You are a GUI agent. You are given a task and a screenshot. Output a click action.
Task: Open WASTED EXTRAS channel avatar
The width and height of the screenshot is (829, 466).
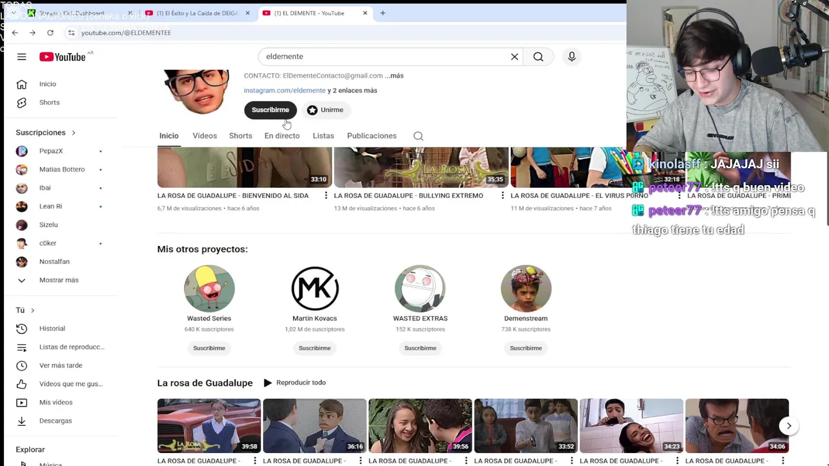420,288
